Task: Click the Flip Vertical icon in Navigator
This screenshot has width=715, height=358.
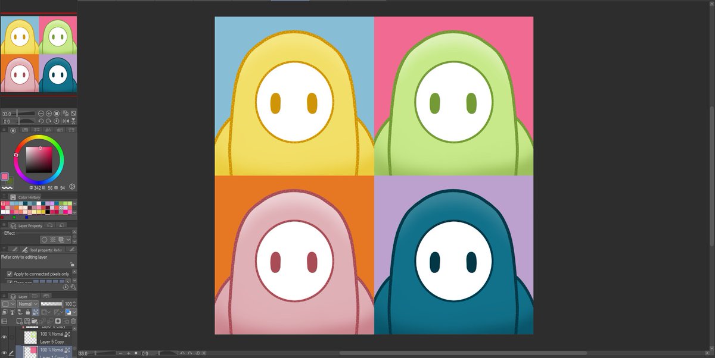Action: [73, 121]
